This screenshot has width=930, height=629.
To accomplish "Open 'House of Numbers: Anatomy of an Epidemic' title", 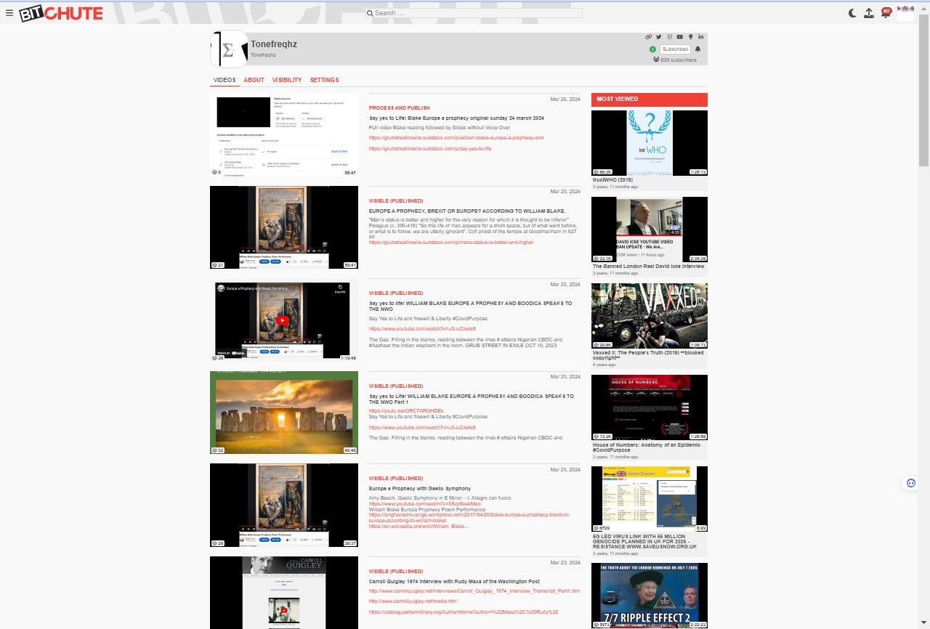I will coord(647,447).
